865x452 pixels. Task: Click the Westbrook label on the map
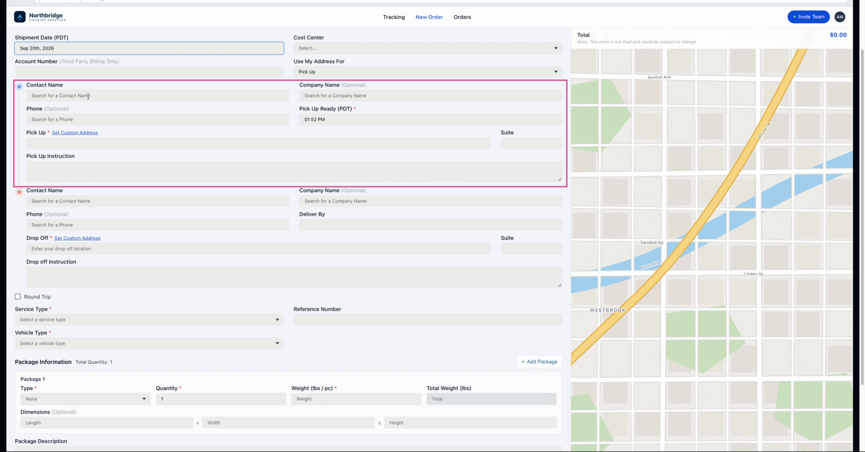608,311
